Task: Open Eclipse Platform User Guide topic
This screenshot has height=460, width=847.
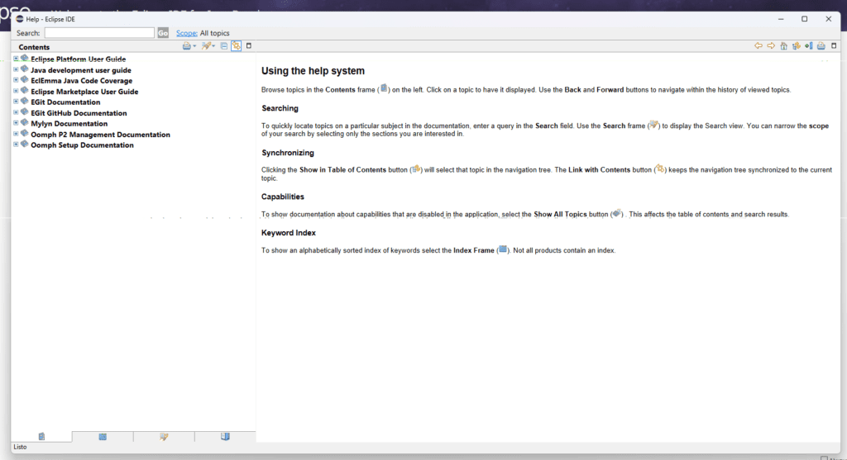Action: (79, 59)
